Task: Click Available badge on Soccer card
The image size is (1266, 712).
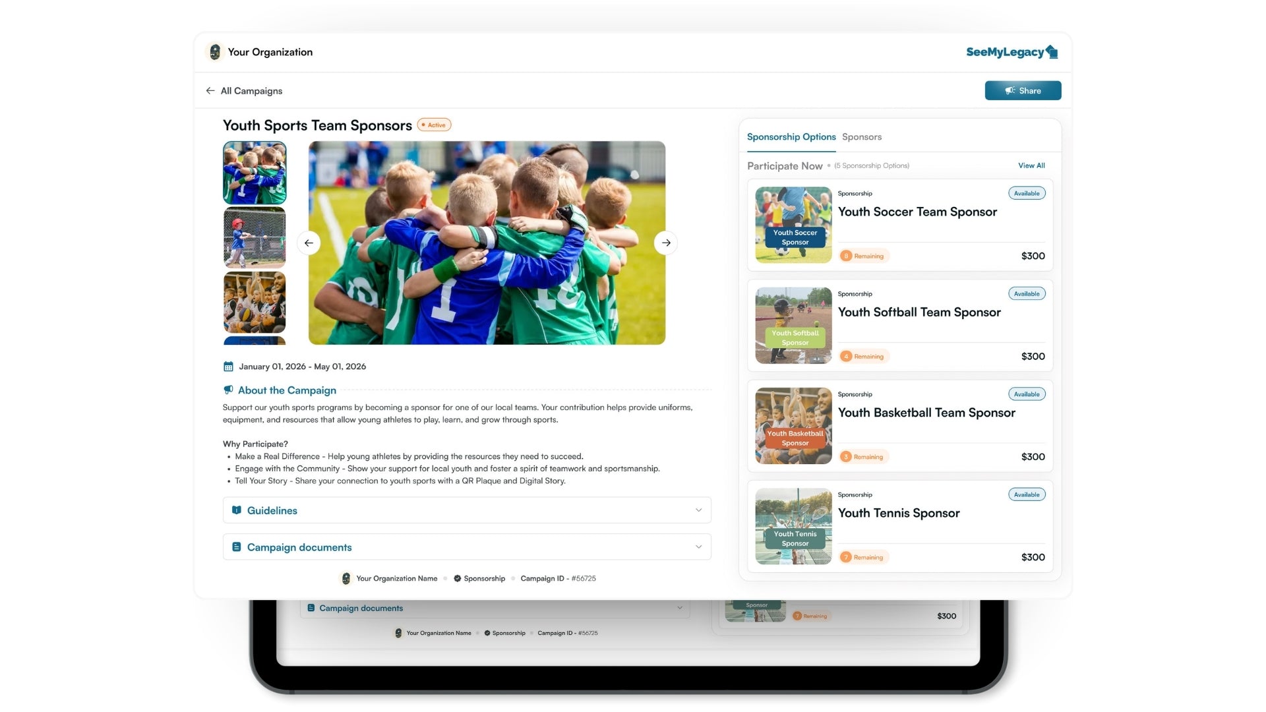Action: (1027, 193)
